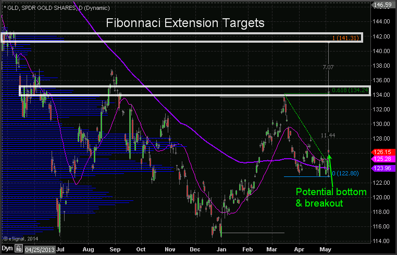Click the 140.00 price axis label
397x255 pixels.
[381, 51]
